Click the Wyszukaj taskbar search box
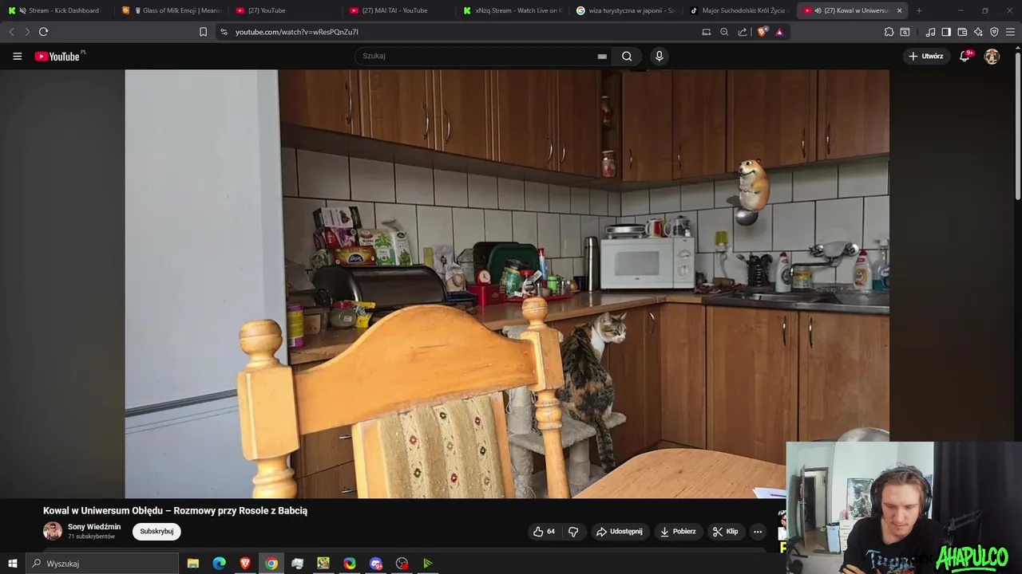 click(101, 564)
